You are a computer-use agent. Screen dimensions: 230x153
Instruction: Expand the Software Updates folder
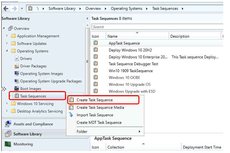pyautogui.click(x=7, y=43)
